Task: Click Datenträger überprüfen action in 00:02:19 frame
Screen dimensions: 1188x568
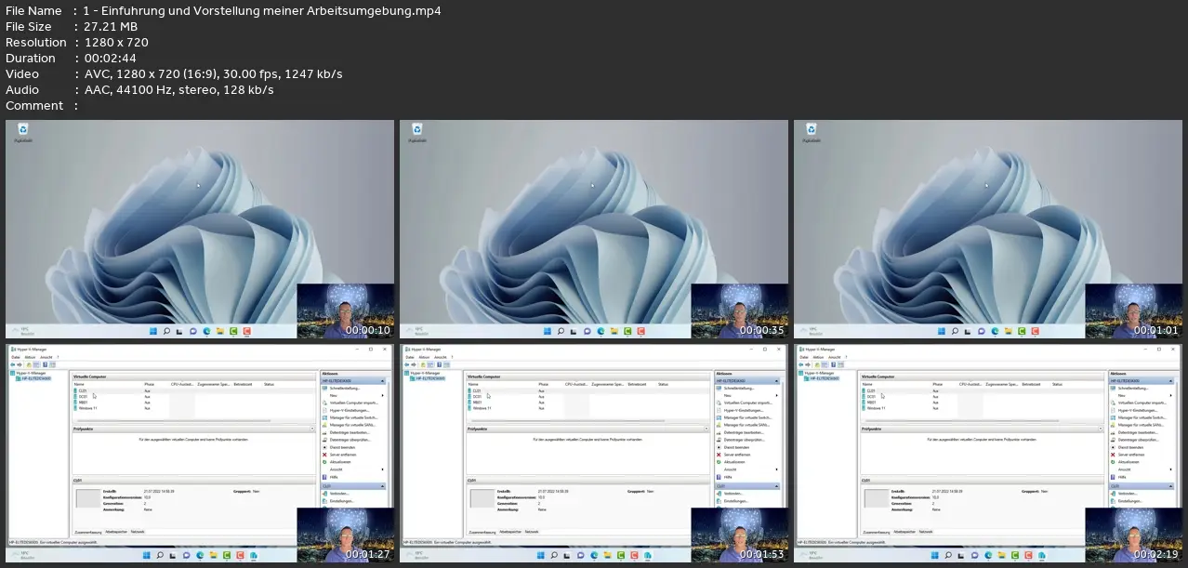Action: [1132, 440]
